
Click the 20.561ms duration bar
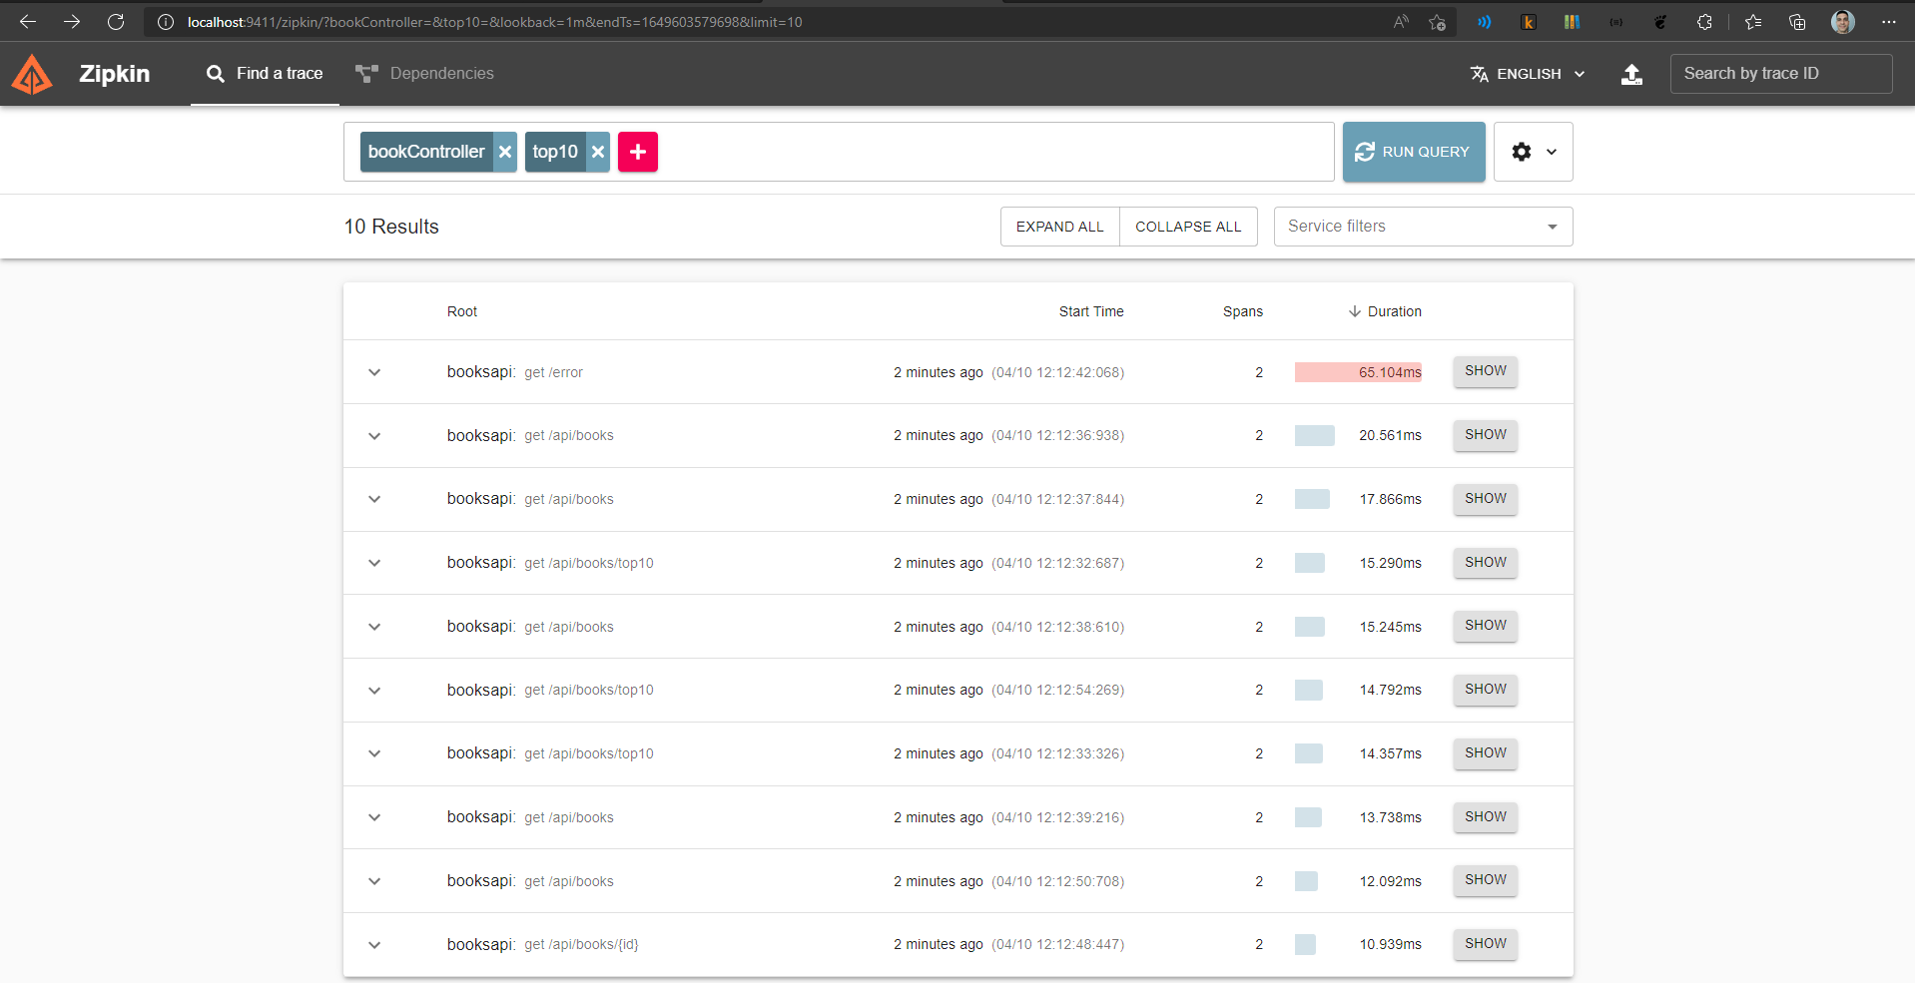coord(1315,435)
